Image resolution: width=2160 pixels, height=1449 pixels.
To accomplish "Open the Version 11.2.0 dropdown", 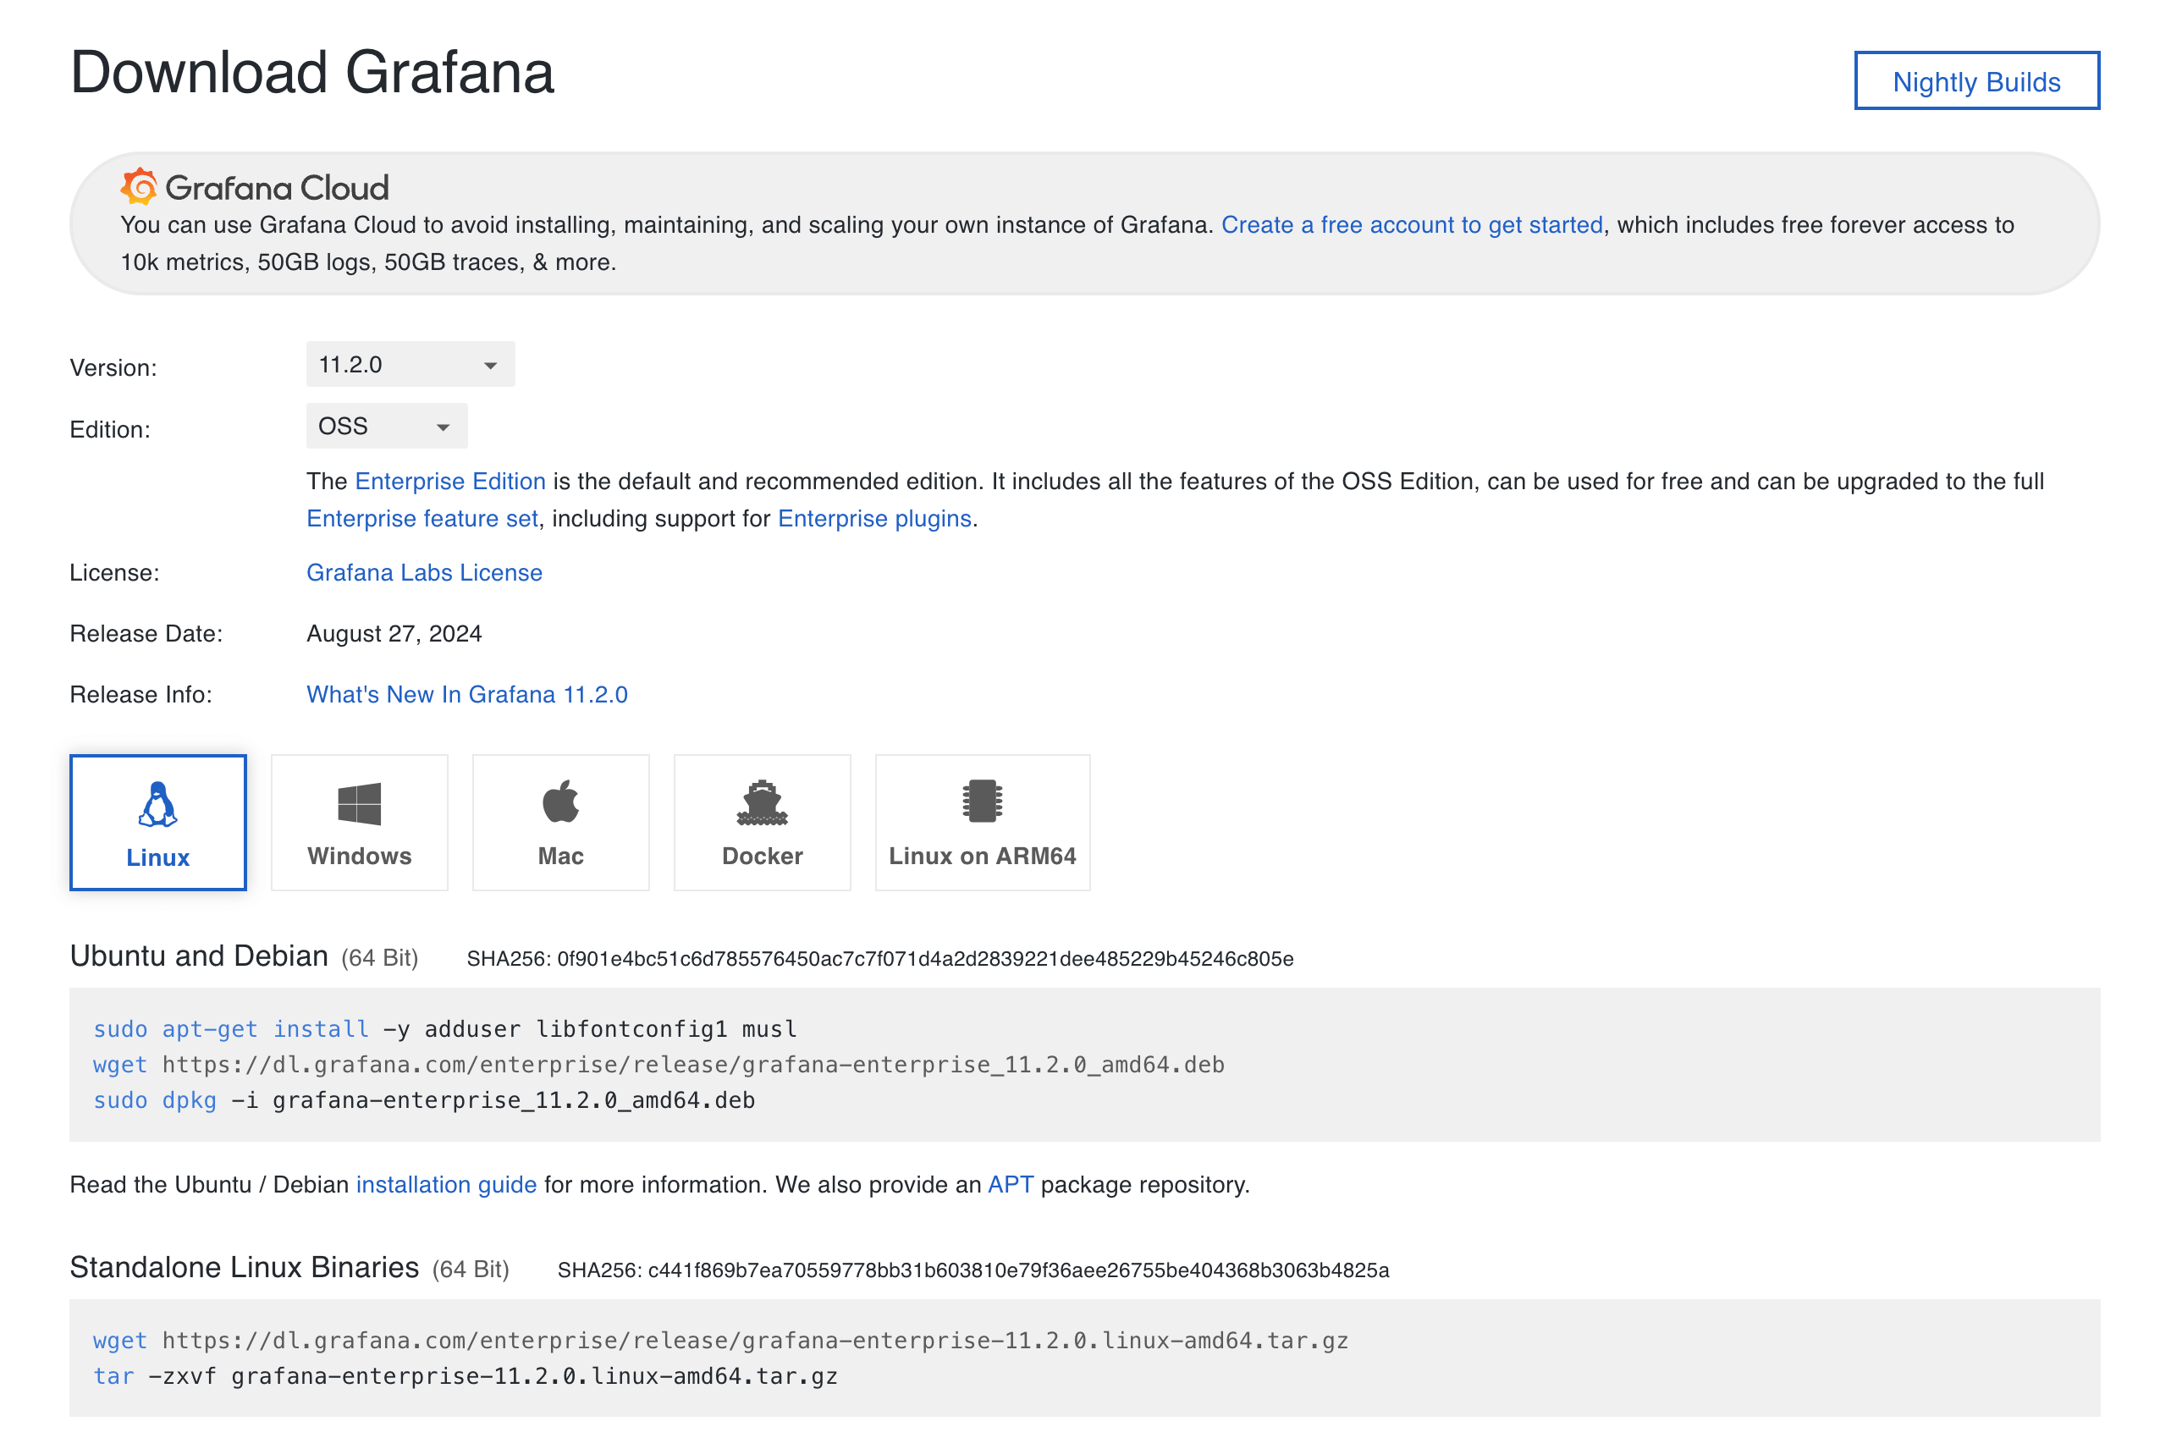I will tap(411, 364).
